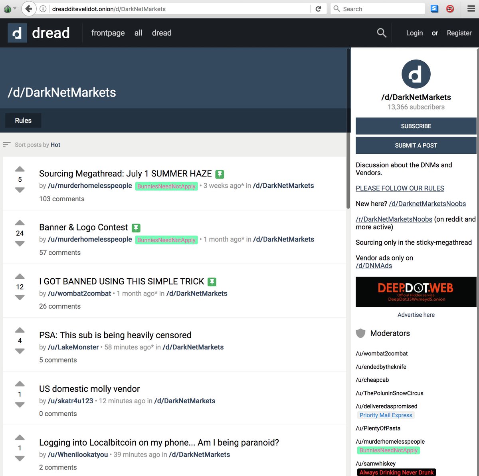Open Logging into Localbitcoin post

159,442
